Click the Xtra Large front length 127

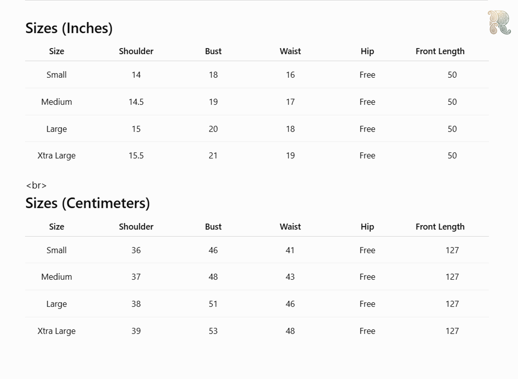pyautogui.click(x=452, y=331)
